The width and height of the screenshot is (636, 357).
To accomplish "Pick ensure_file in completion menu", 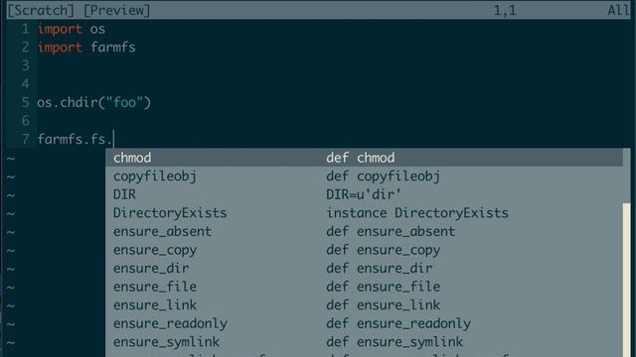I will pyautogui.click(x=155, y=287).
